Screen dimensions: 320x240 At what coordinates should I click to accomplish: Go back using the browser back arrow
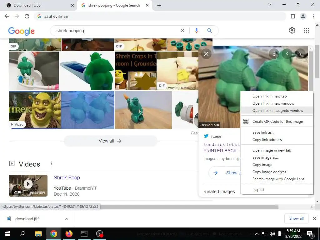[7, 16]
